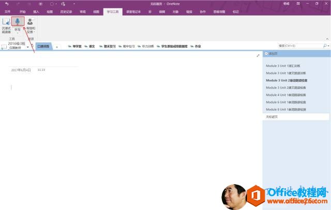Open the Immersive Reader (沉浸式阅读器)
The image size is (331, 210).
(x=6, y=25)
